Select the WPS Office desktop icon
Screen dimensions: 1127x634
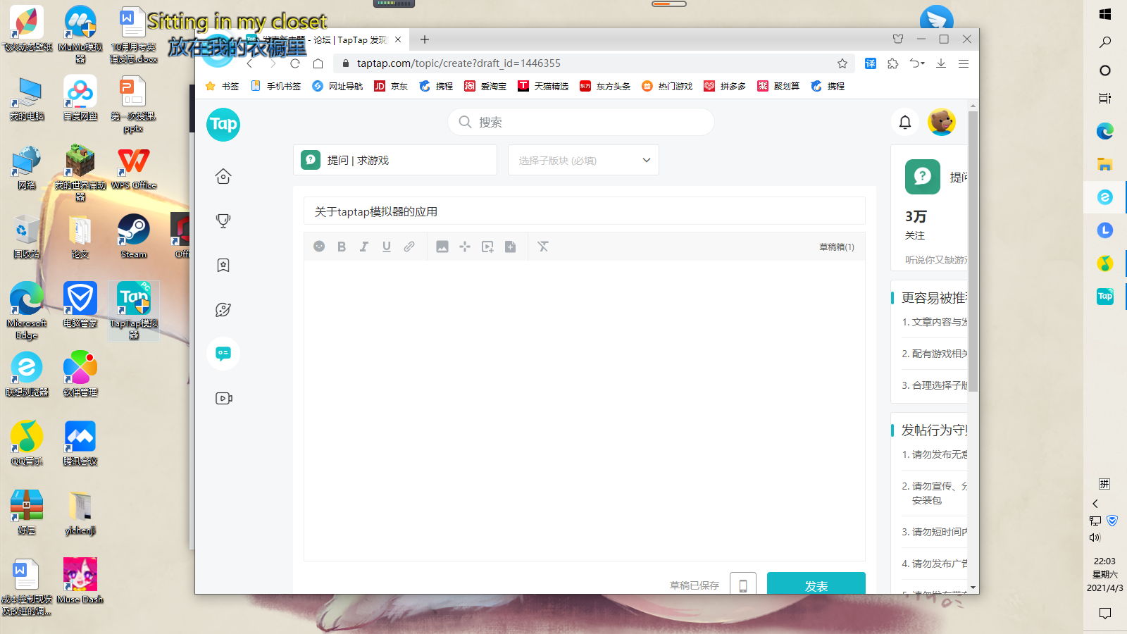(x=134, y=168)
